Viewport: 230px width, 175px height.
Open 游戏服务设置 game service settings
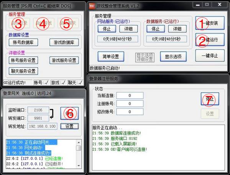[64, 60]
